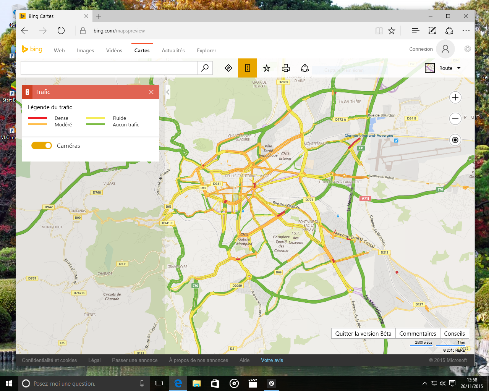Click the share icon in map toolbar
Image resolution: width=489 pixels, height=391 pixels.
305,68
